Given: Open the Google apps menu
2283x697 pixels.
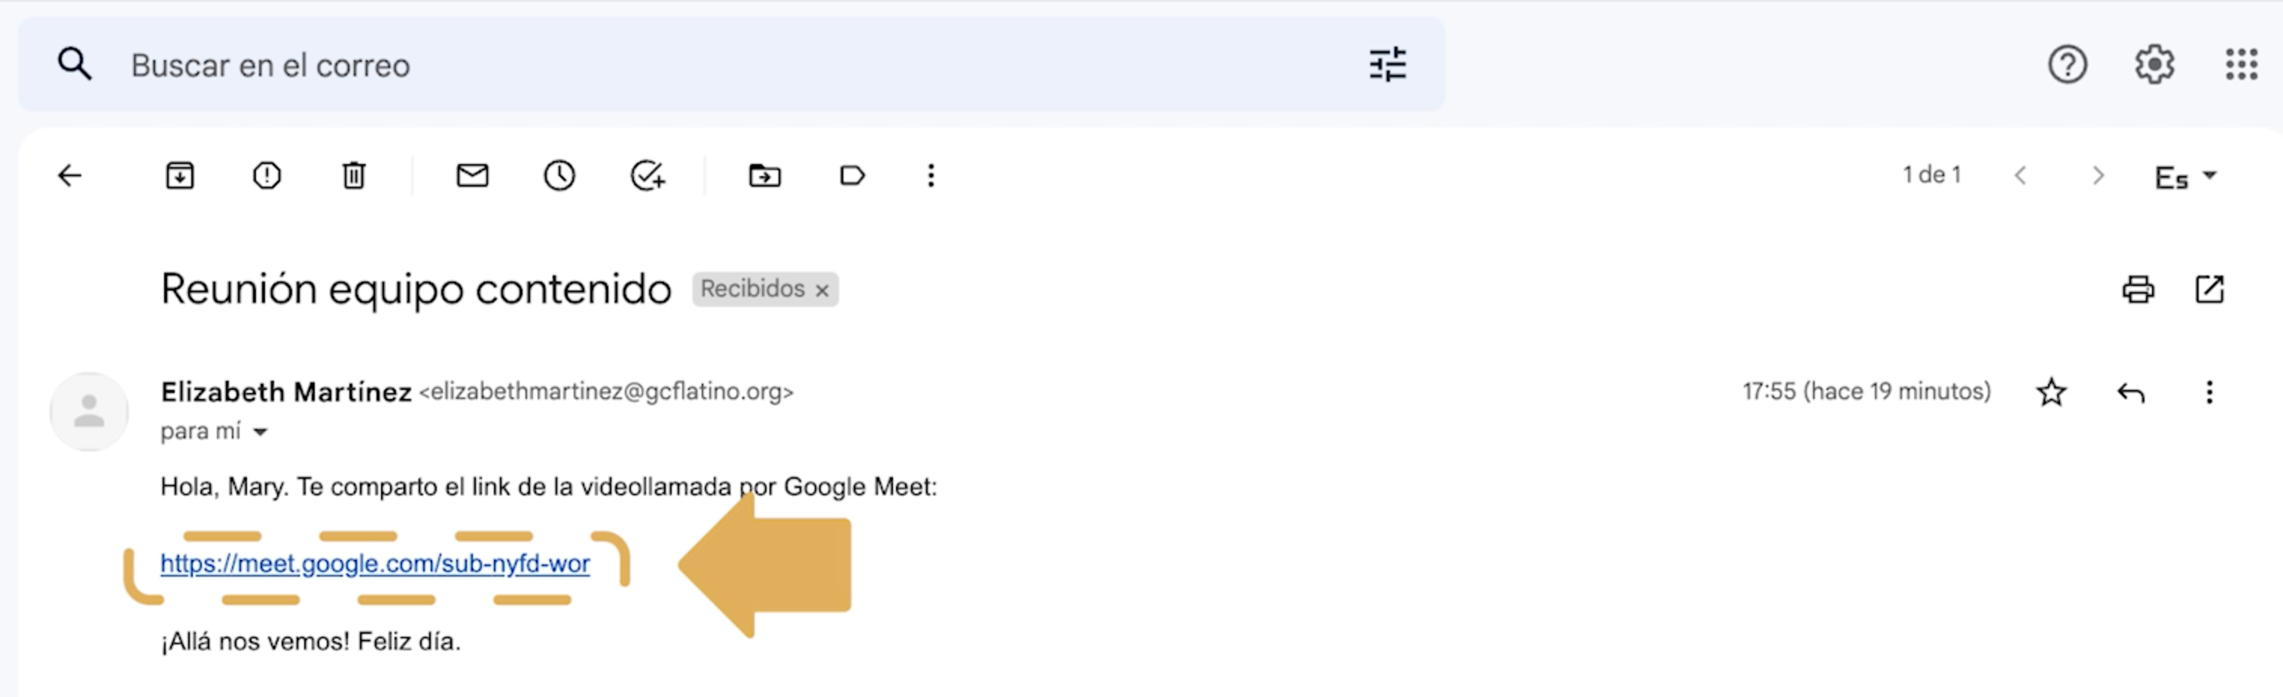Looking at the screenshot, I should tap(2241, 64).
